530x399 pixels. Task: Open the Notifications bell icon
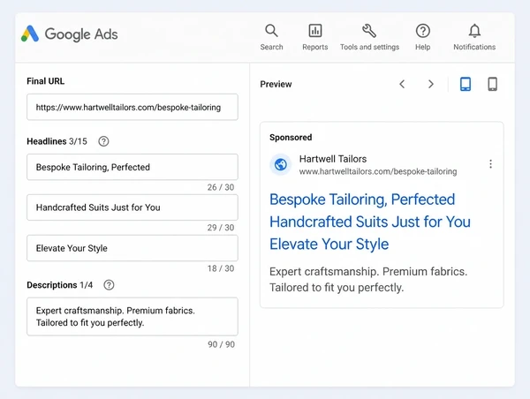tap(474, 31)
